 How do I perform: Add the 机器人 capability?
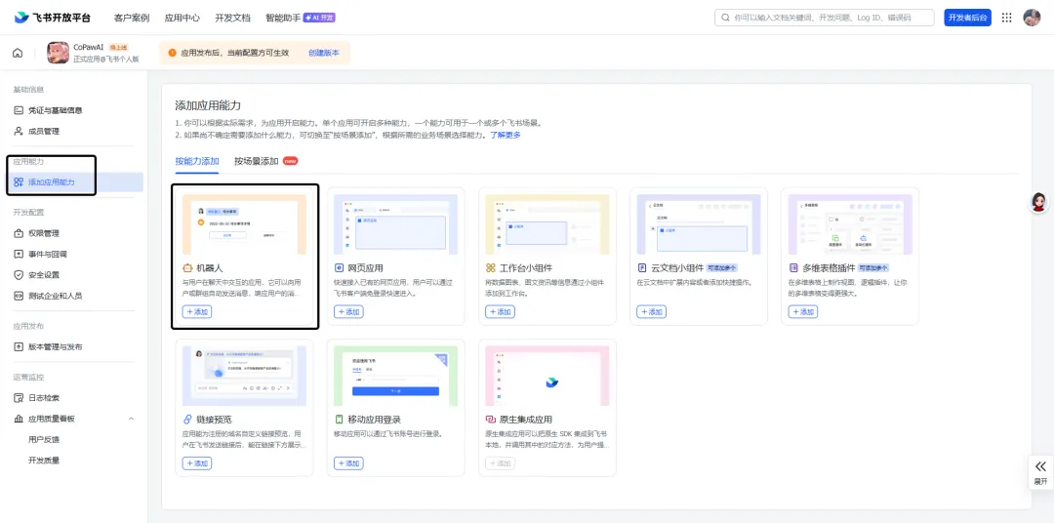(197, 312)
